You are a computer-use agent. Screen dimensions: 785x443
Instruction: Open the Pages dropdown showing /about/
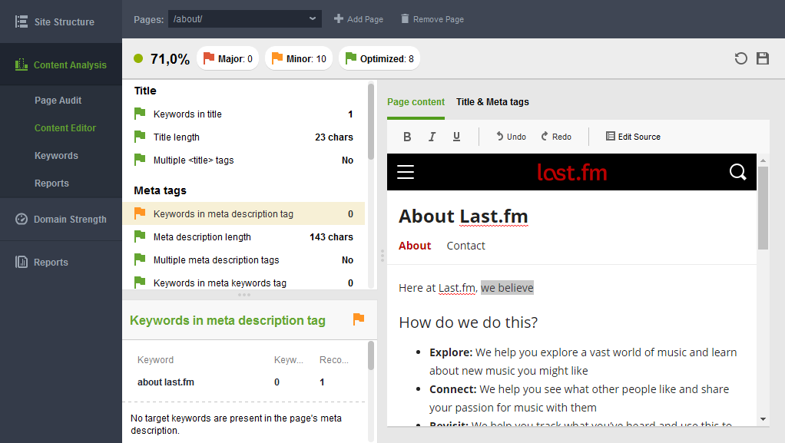245,19
